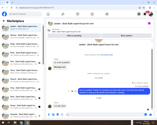Screen dimensions: 157x125
Task: Click the blue 'Yes its available' reply bubble
Action: tap(114, 91)
